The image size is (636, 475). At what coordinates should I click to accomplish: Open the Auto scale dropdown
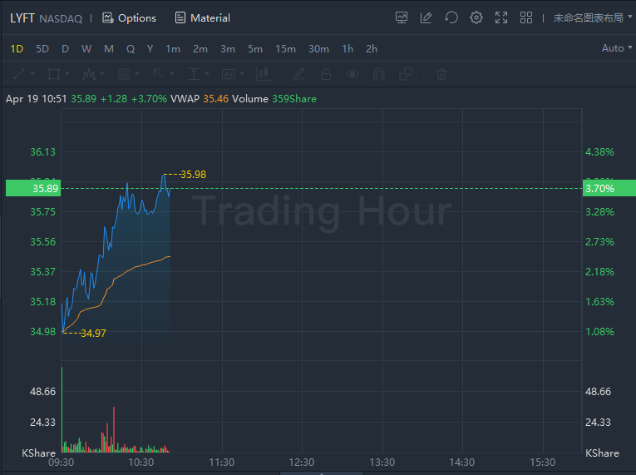tap(617, 48)
